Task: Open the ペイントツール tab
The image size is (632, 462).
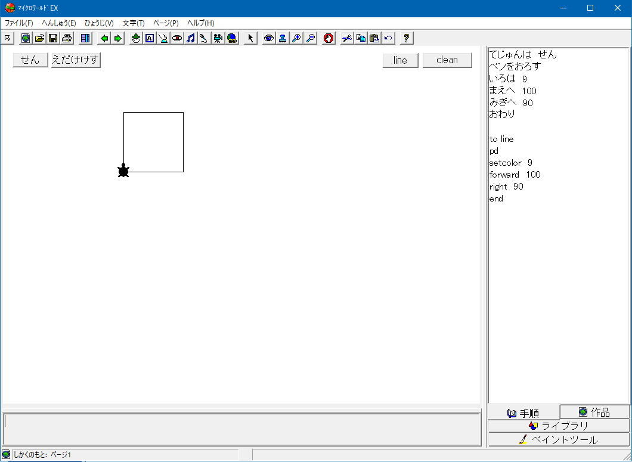Action: pyautogui.click(x=559, y=439)
